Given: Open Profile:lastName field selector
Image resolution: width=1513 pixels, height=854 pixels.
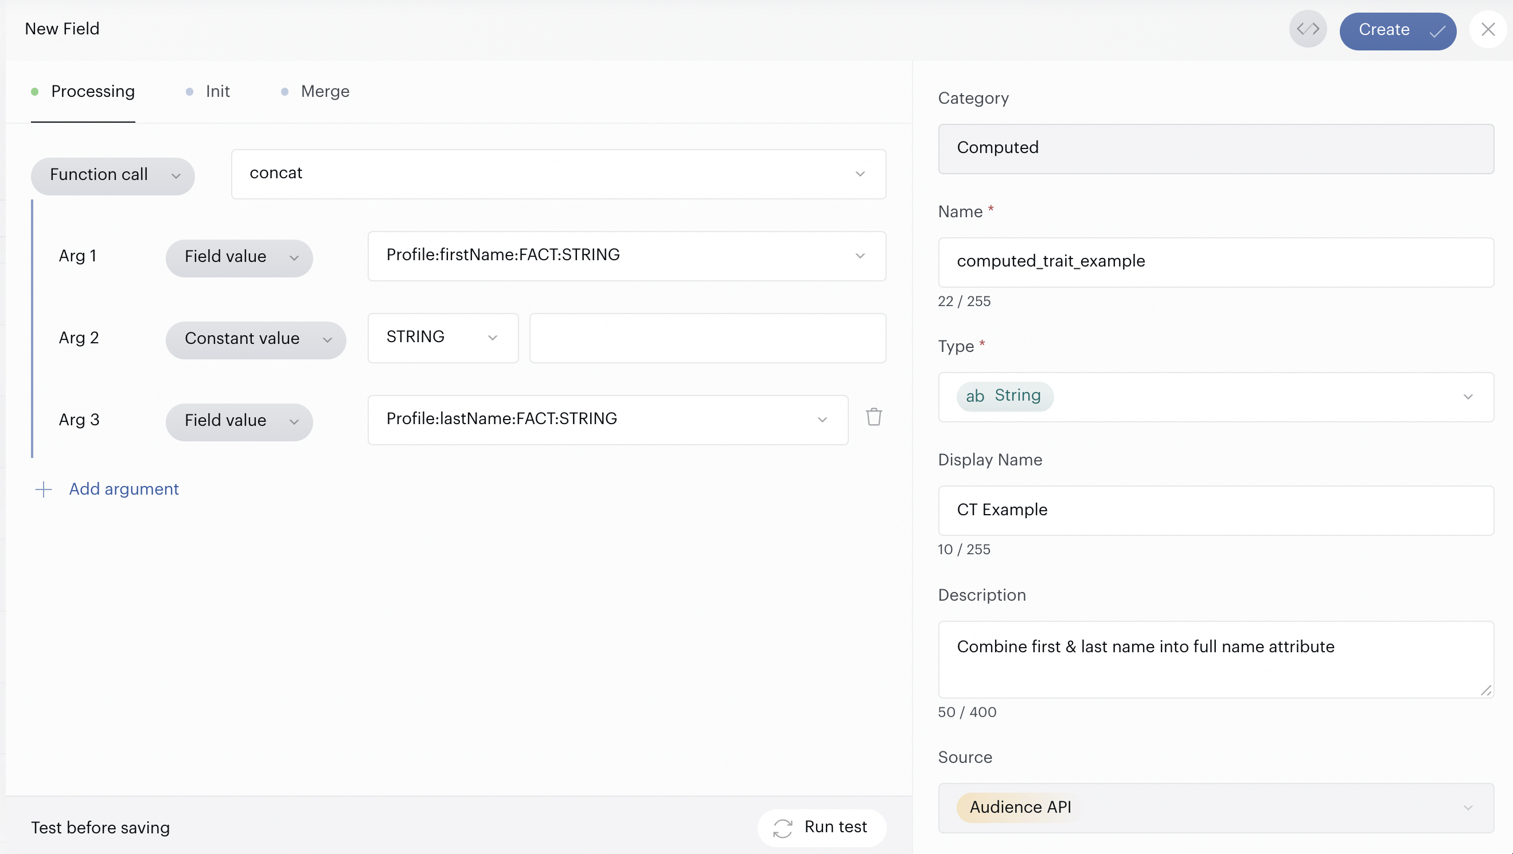Looking at the screenshot, I should point(607,420).
